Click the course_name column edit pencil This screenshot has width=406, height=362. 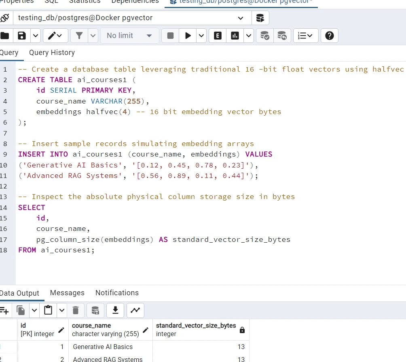pyautogui.click(x=146, y=330)
